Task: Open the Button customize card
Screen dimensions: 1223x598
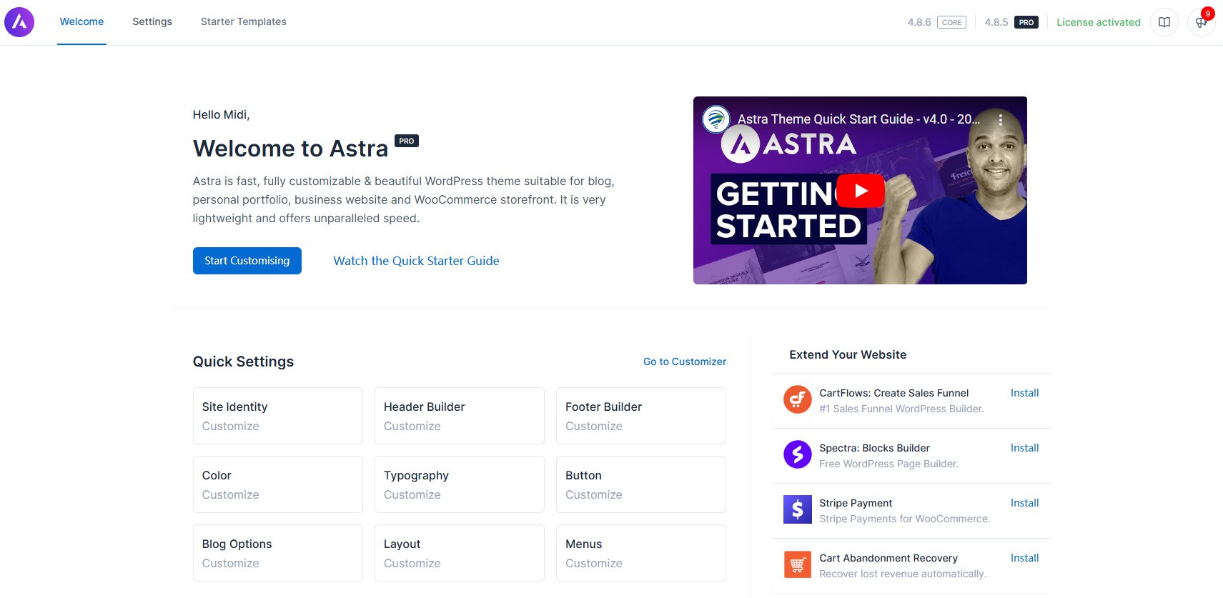Action: [641, 484]
